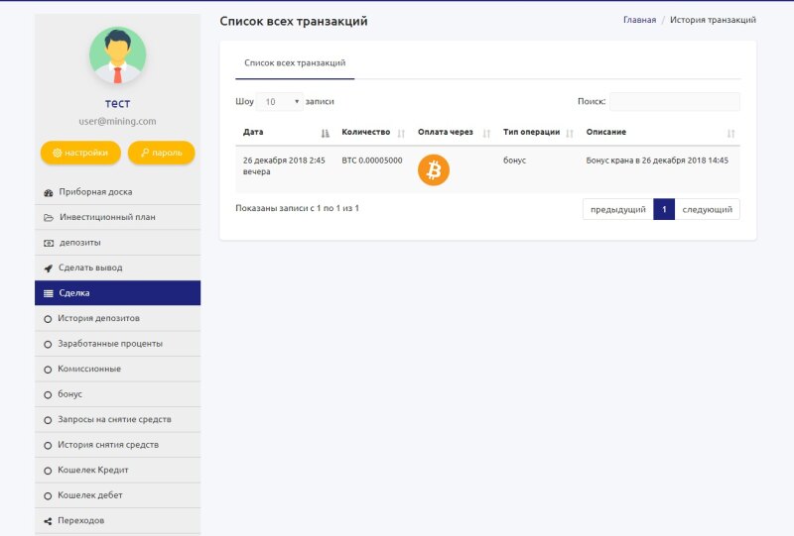This screenshot has width=794, height=536.
Task: Open Инвестиционный план folder menu item
Action: coord(106,217)
